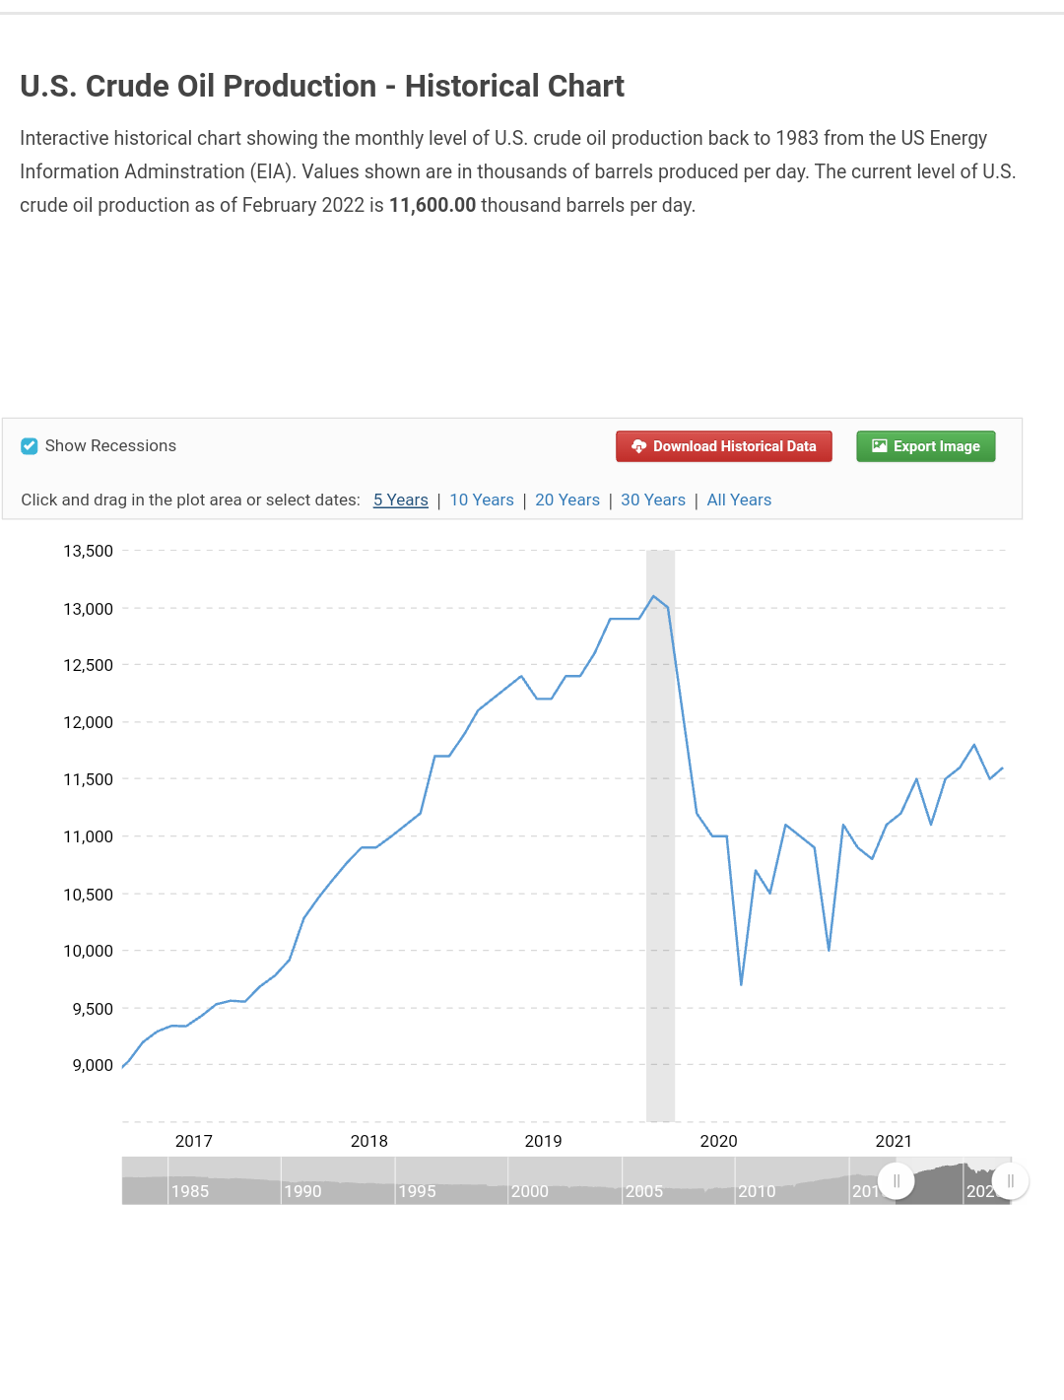The height and width of the screenshot is (1400, 1064).
Task: Click the 1985 mark in navigator timeline
Action: pyautogui.click(x=190, y=1191)
